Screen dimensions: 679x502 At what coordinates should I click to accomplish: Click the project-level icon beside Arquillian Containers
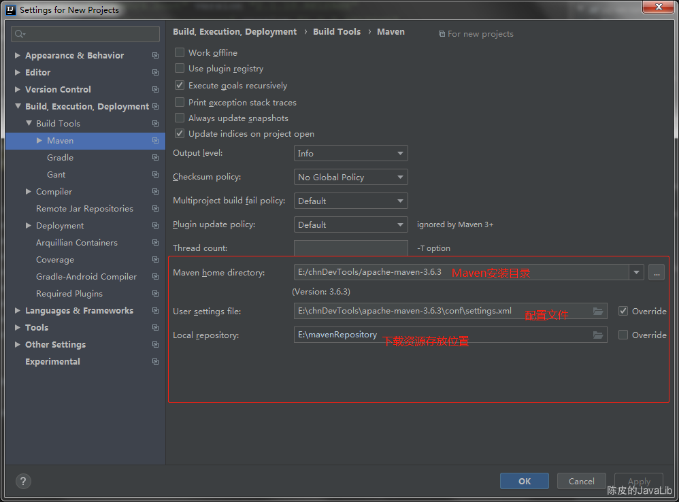pyautogui.click(x=155, y=242)
